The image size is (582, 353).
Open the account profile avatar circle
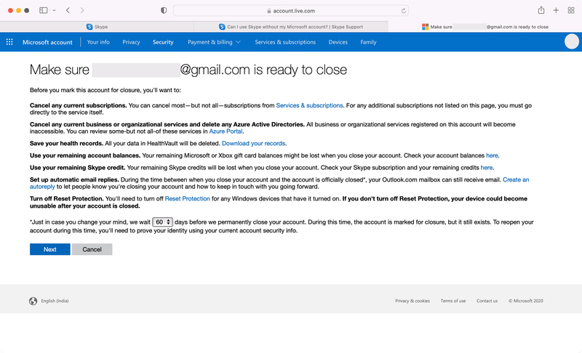[572, 41]
